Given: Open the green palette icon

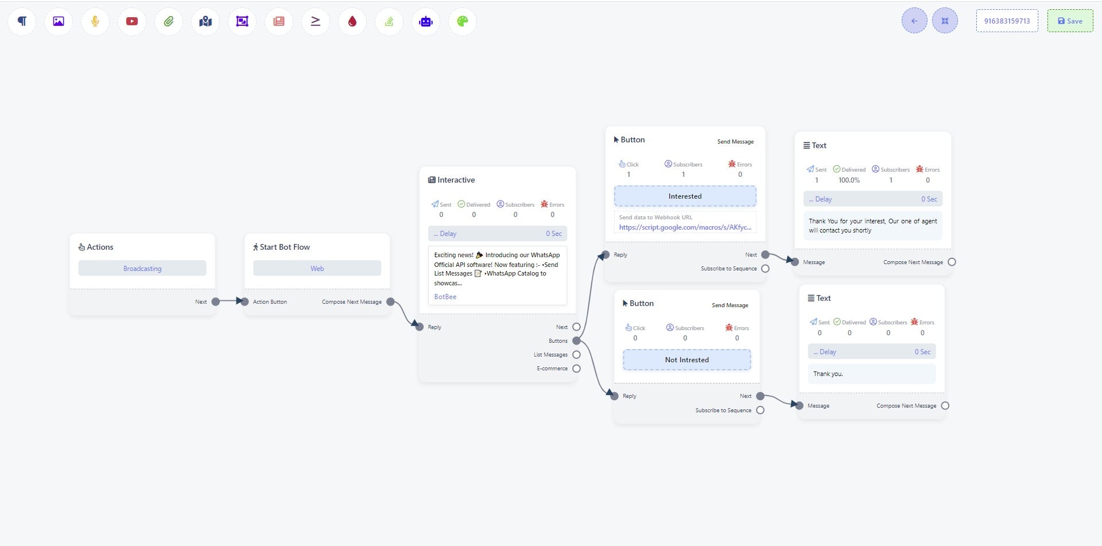Looking at the screenshot, I should coord(463,21).
